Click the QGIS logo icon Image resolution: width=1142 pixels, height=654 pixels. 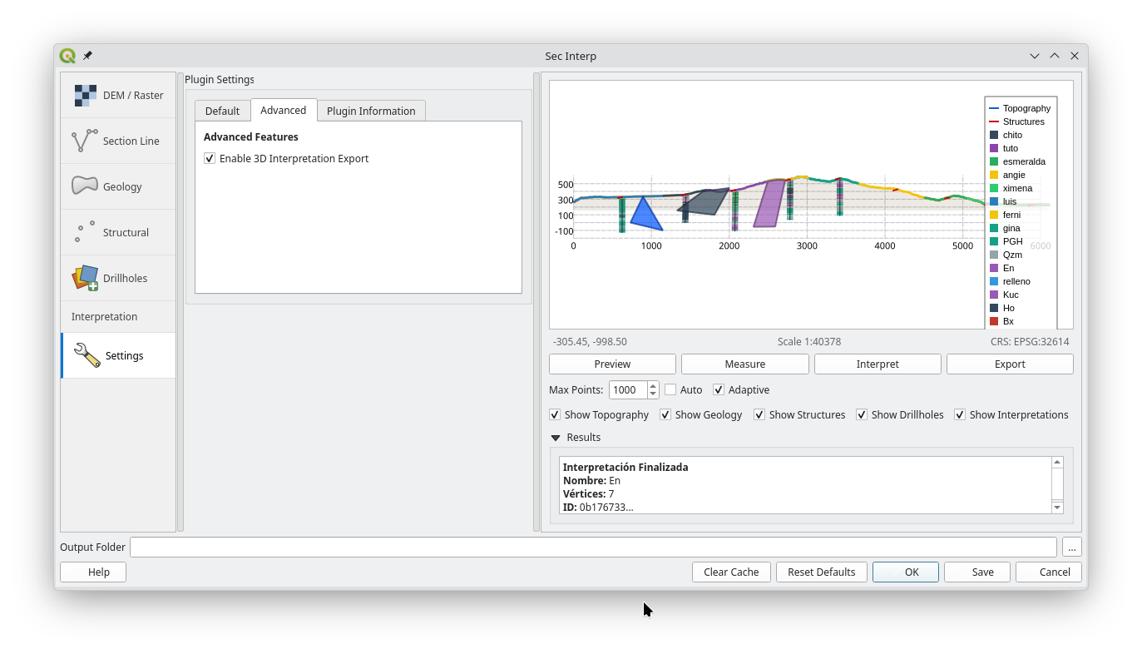68,56
